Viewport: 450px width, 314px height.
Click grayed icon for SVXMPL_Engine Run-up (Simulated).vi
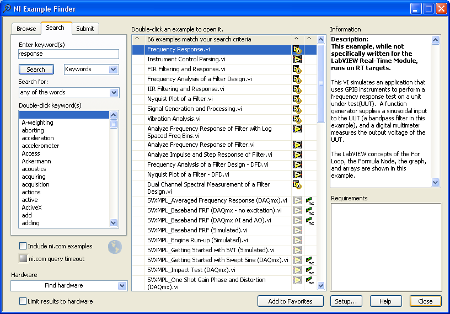pyautogui.click(x=297, y=241)
